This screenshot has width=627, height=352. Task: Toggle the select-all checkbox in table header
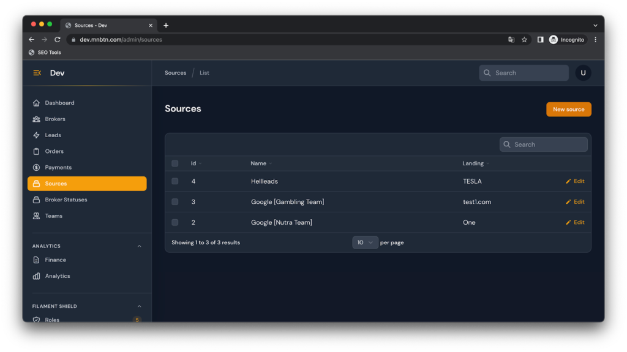click(175, 163)
